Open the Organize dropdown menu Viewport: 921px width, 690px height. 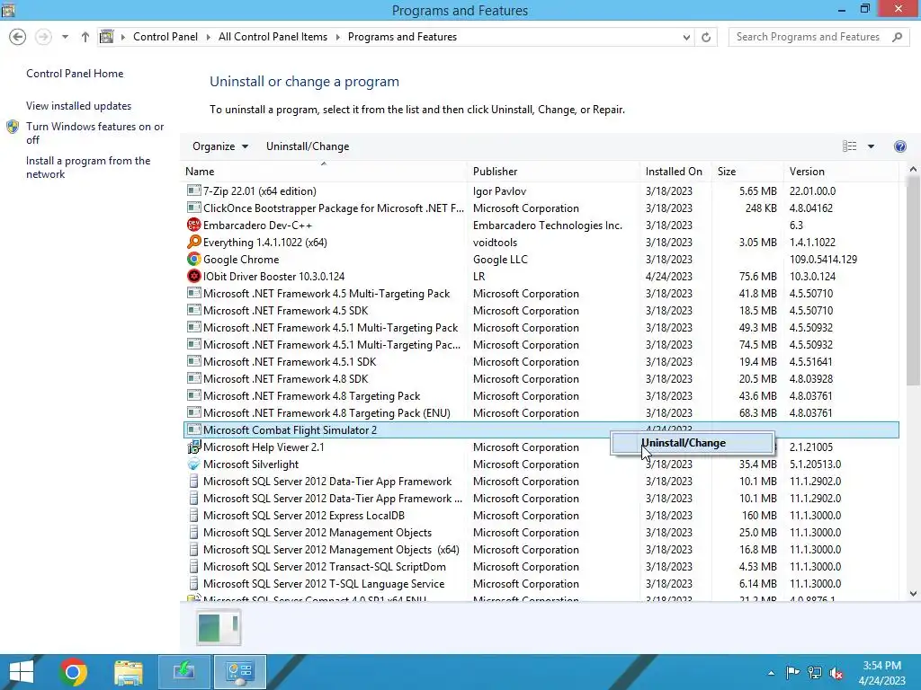(220, 146)
